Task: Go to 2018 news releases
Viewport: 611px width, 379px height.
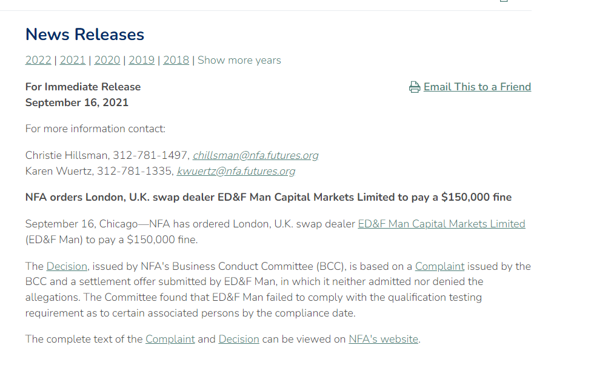Action: click(x=176, y=60)
